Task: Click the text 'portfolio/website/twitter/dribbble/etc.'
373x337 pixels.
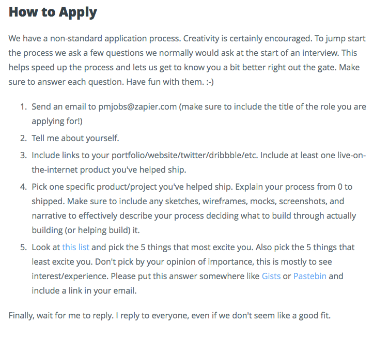Action: (185, 155)
